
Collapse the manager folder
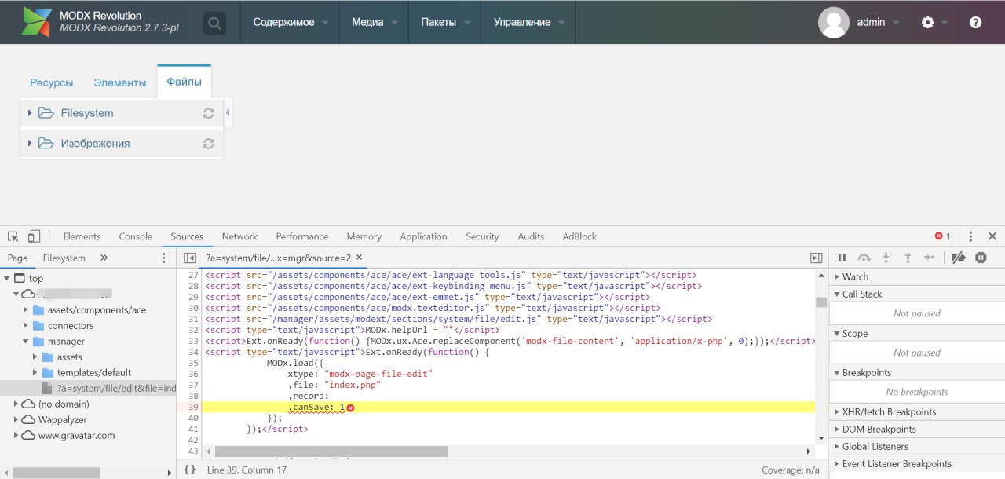click(x=26, y=342)
